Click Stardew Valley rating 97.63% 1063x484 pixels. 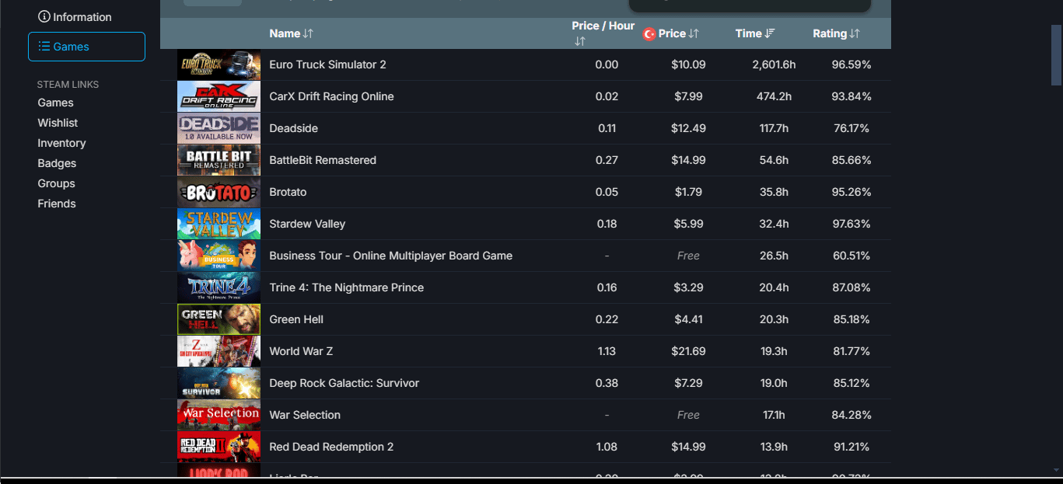851,224
